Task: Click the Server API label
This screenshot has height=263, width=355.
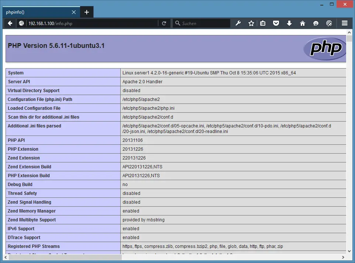Action: coord(19,81)
